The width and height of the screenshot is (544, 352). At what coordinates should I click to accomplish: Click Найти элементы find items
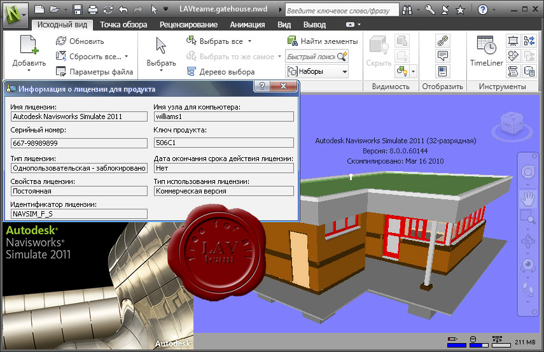(x=323, y=41)
